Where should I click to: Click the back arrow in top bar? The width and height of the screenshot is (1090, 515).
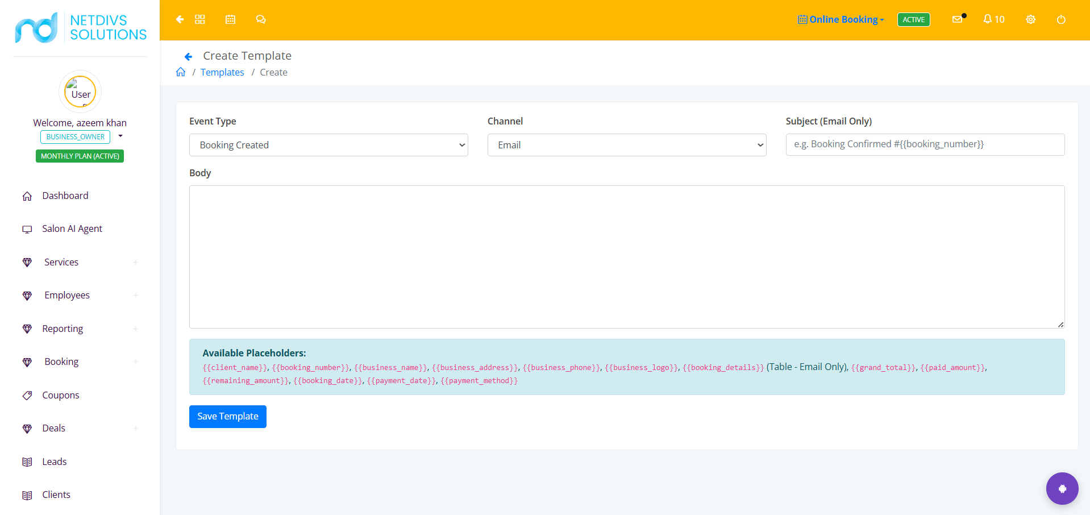tap(180, 19)
